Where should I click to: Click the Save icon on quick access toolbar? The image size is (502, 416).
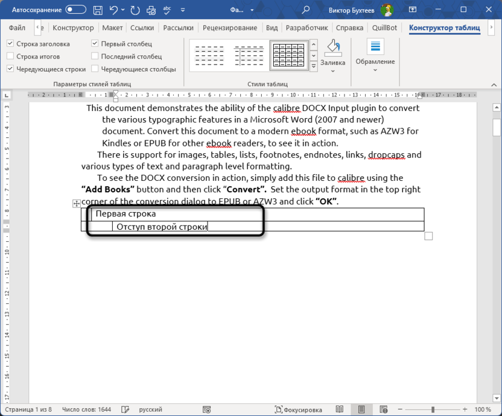coord(97,9)
